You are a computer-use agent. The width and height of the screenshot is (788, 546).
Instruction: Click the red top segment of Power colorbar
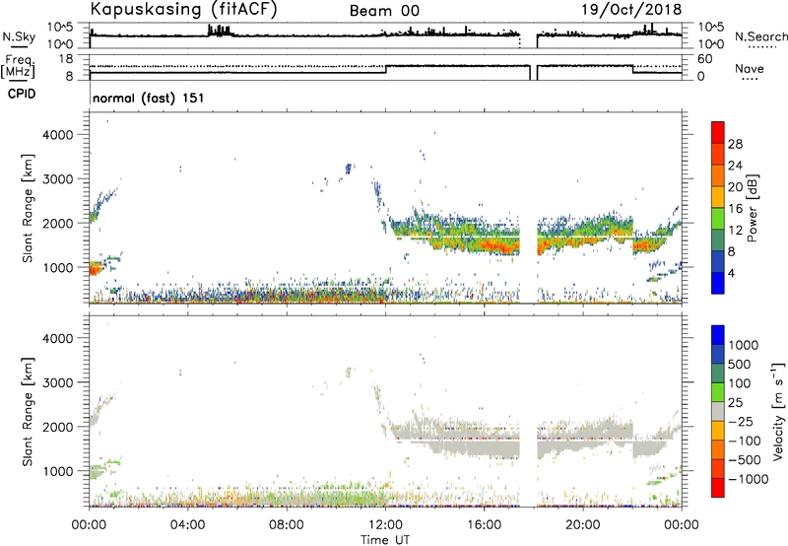click(718, 132)
